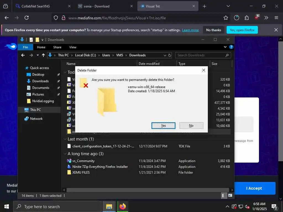Open the tracking protection shield icon
283x212 pixels.
tap(56, 18)
